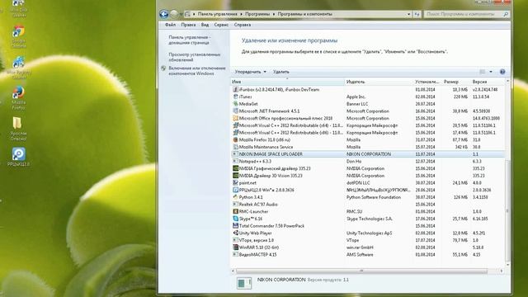The width and height of the screenshot is (528, 297).
Task: Select the iTunes program icon
Action: [x=235, y=97]
